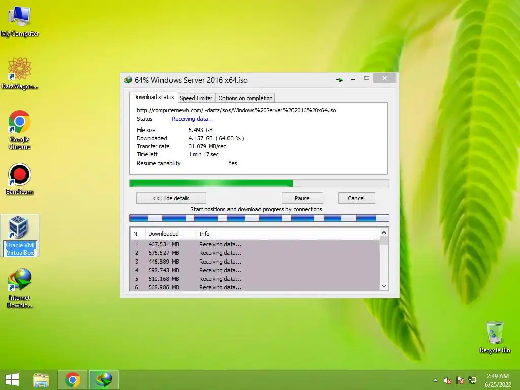Select connection 5 row with 510.168 MB

pyautogui.click(x=255, y=279)
